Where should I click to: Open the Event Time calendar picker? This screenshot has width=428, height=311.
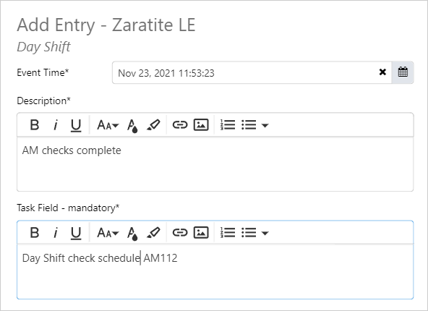[x=403, y=72]
